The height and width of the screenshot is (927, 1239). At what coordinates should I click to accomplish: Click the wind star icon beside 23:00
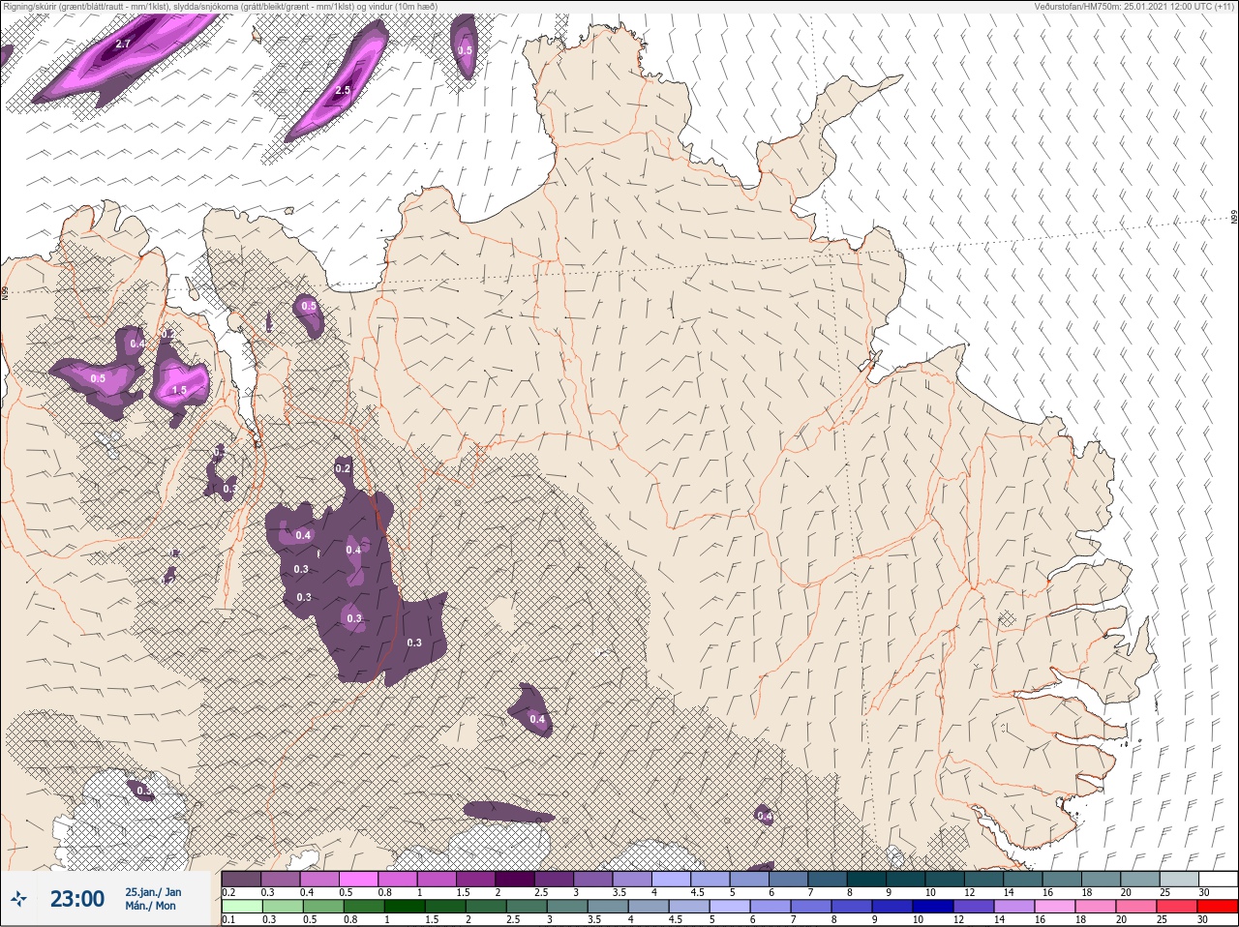point(20,900)
